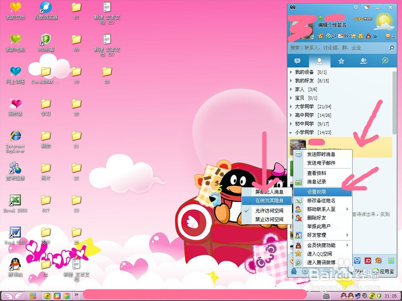Image resolution: width=402 pixels, height=301 pixels.
Task: Open 消息记录 from context menu
Action: click(322, 182)
